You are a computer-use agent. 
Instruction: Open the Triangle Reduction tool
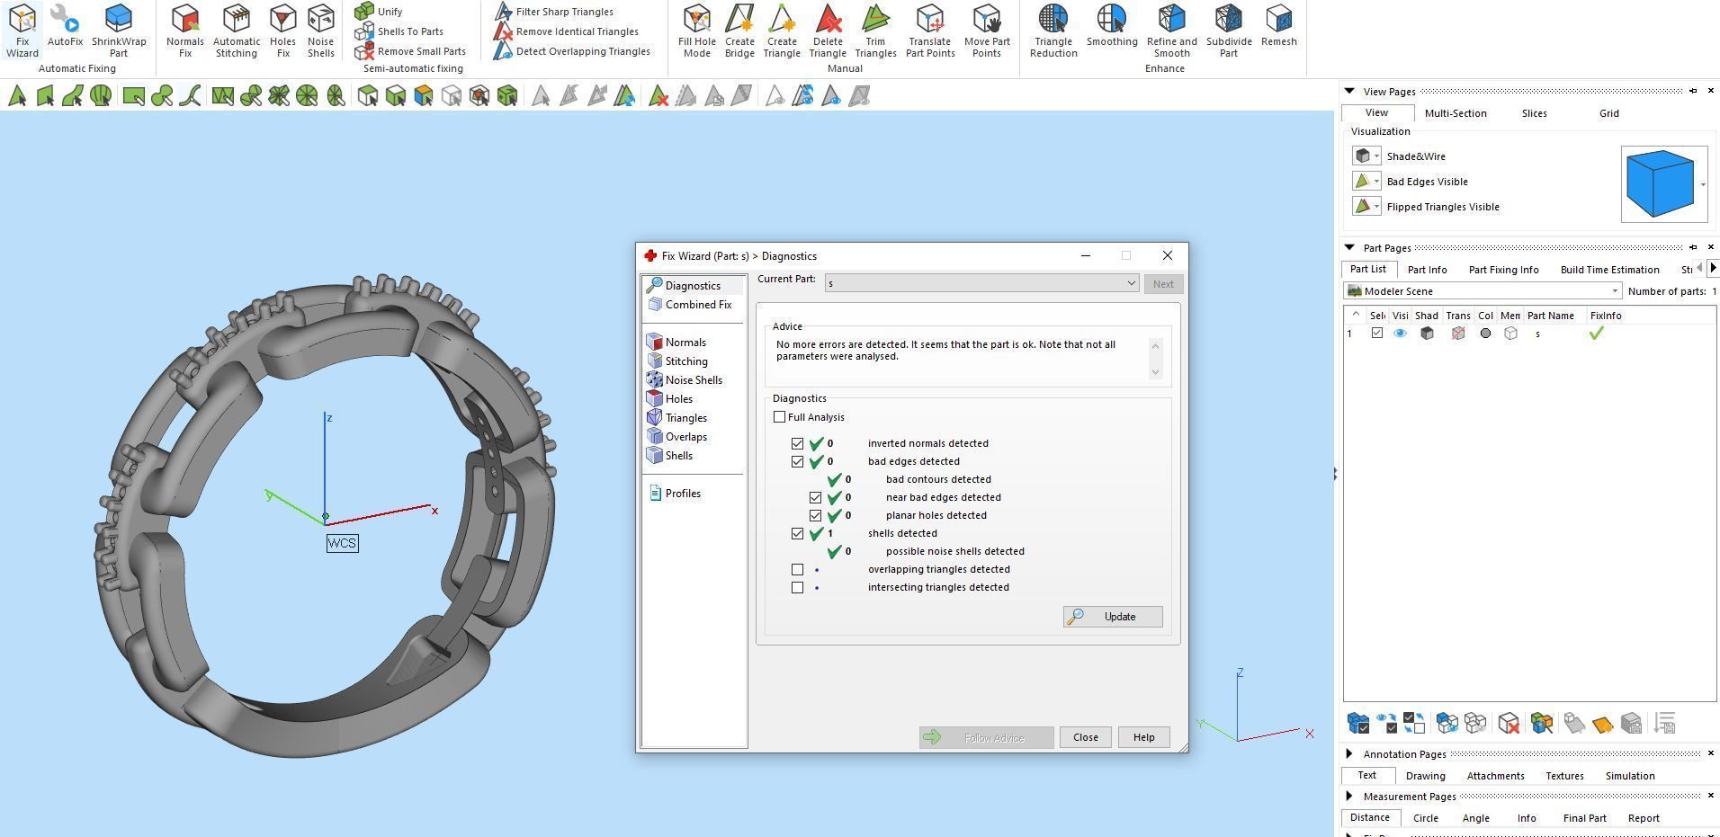tap(1053, 31)
